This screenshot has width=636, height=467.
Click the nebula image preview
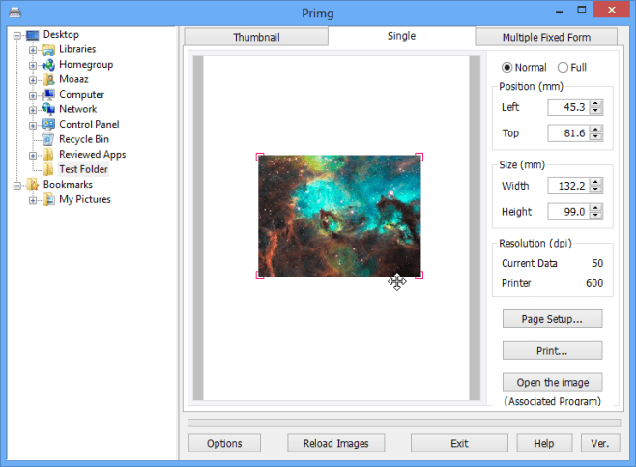click(x=339, y=216)
